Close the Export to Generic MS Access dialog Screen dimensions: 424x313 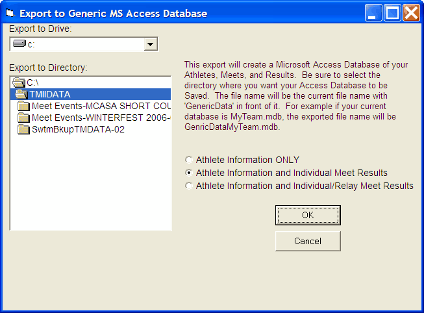[411, 13]
